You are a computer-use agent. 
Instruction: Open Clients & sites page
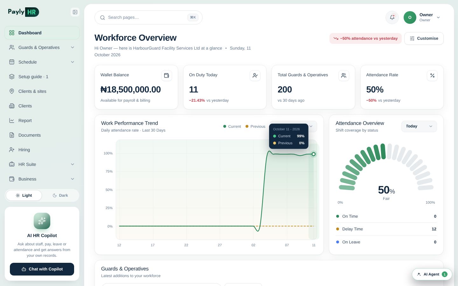click(x=42, y=91)
